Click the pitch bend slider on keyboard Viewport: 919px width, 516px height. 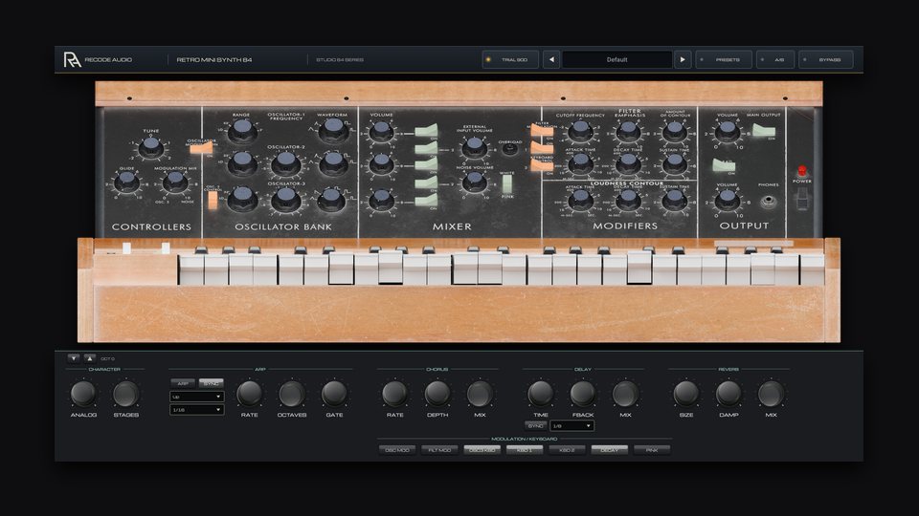coord(126,248)
